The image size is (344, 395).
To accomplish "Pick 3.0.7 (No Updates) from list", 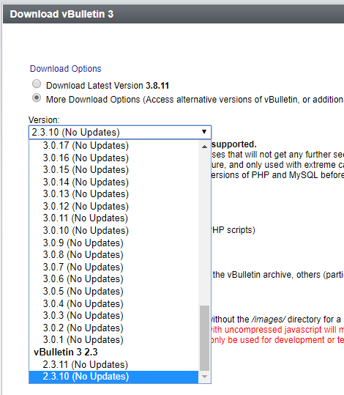I will (113, 267).
